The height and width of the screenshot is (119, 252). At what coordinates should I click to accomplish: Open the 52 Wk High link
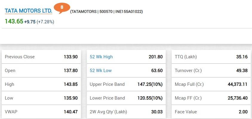point(101,57)
